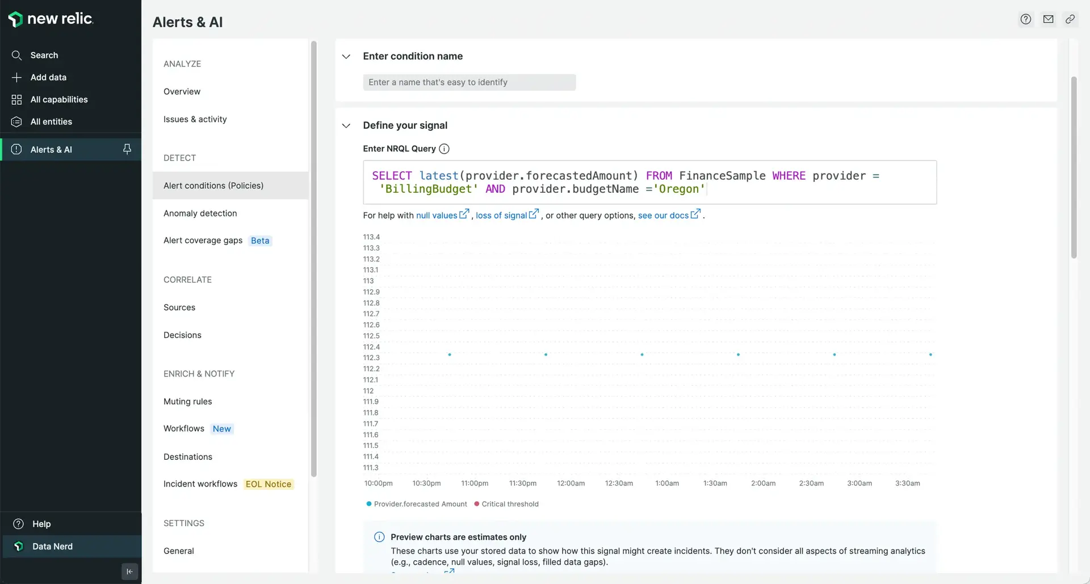Open the loss of signal link

click(501, 215)
